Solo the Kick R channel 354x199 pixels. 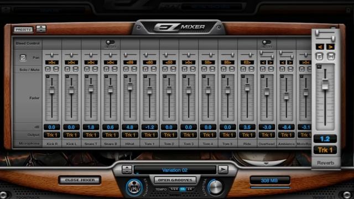pos(48,70)
